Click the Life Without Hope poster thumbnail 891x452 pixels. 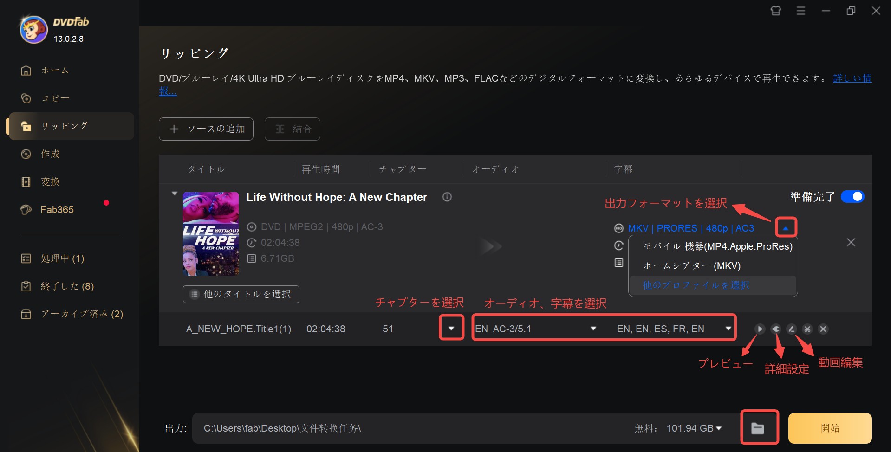(x=211, y=234)
